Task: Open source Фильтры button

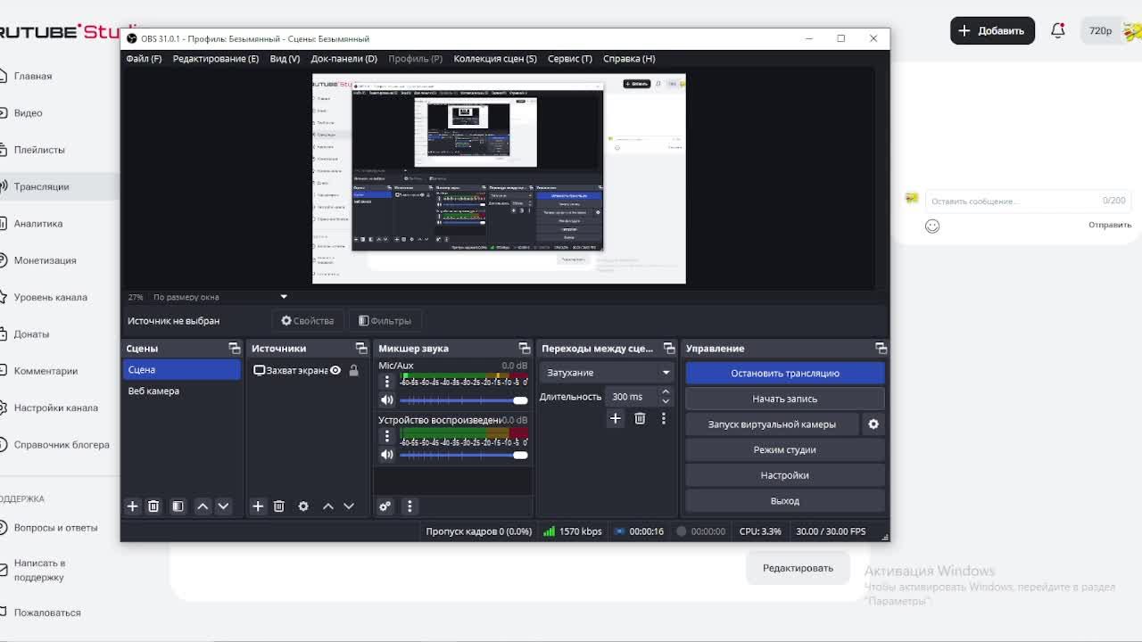Action: click(385, 321)
